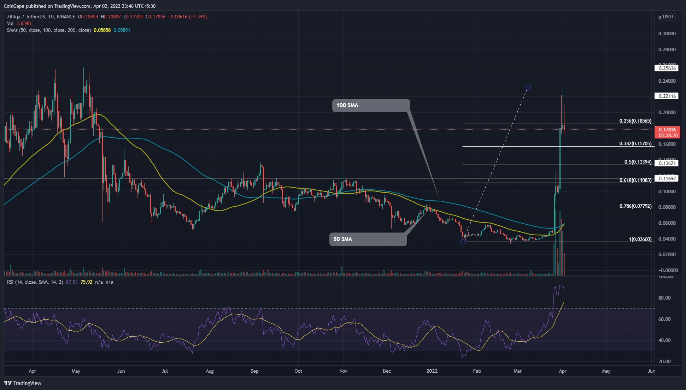Click the Mar time axis label
Screen dimensions: 686x390
tap(517, 371)
